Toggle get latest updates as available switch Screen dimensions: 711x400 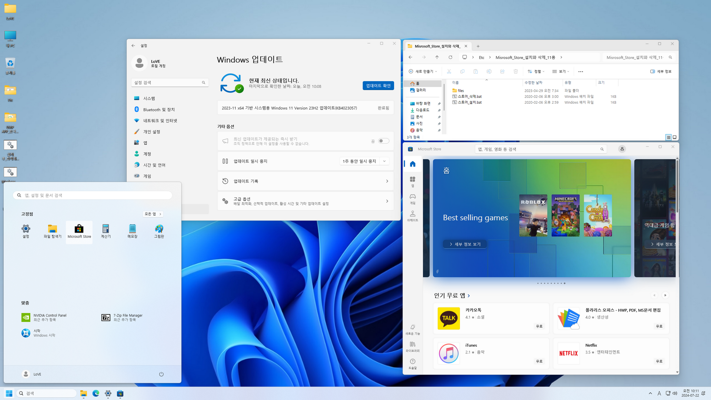(x=384, y=141)
